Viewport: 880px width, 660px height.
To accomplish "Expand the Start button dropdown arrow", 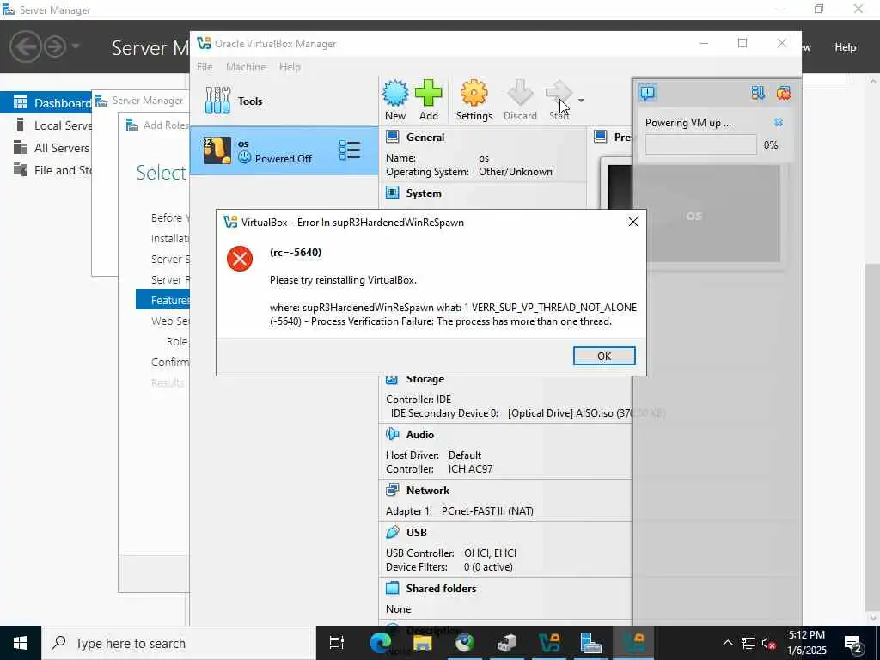I will point(581,101).
